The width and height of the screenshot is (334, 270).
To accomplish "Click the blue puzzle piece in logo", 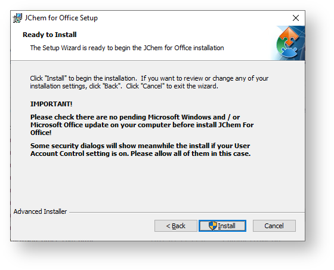I will [x=289, y=52].
